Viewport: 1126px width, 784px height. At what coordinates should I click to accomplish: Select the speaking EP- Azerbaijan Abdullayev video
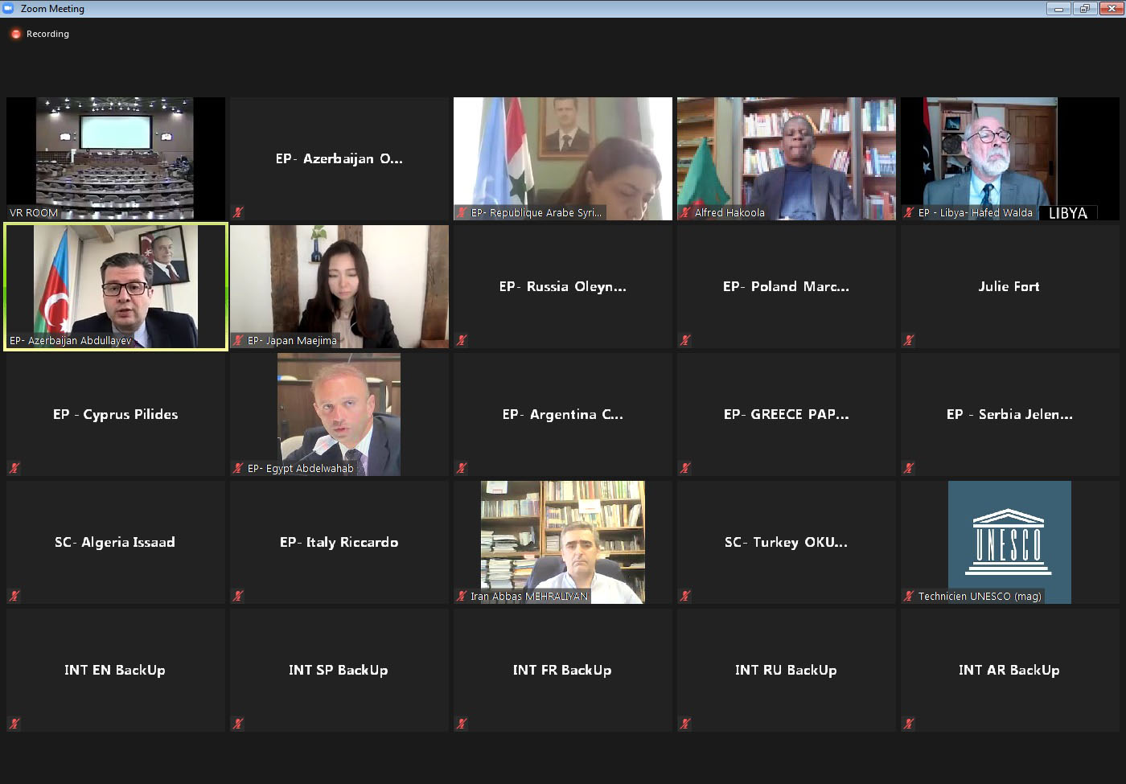[116, 286]
